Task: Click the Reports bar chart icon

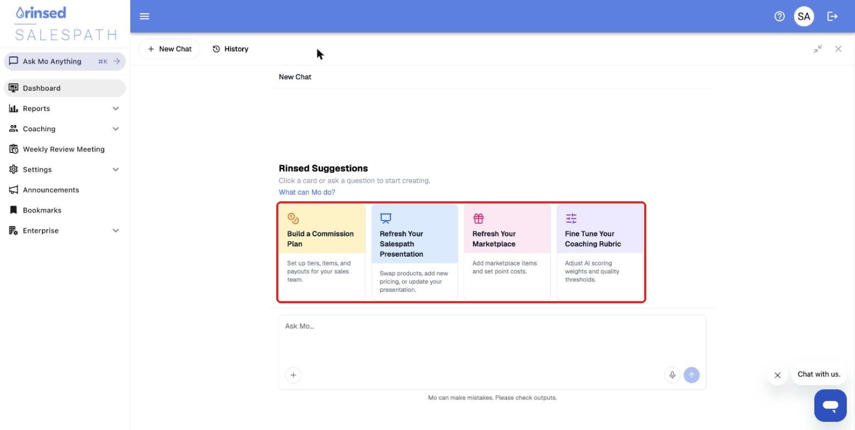Action: tap(14, 108)
